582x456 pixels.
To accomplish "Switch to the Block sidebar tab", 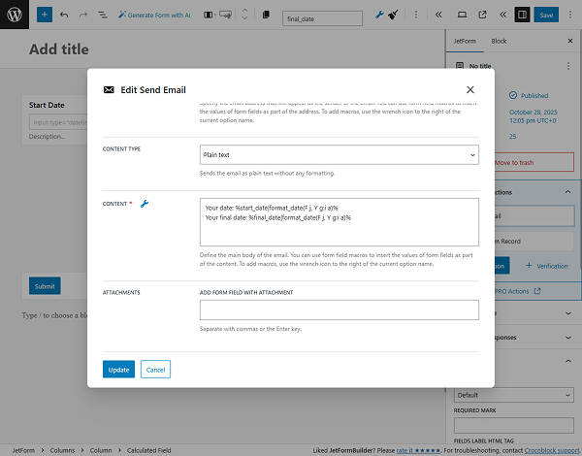I will [499, 41].
